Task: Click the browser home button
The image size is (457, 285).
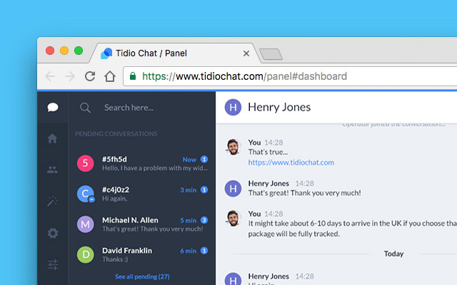Action: tap(110, 76)
